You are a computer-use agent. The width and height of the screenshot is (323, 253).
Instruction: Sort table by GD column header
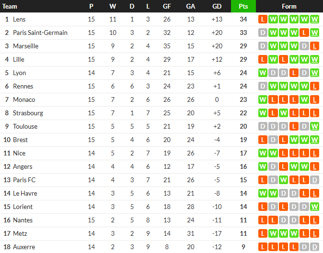(217, 6)
